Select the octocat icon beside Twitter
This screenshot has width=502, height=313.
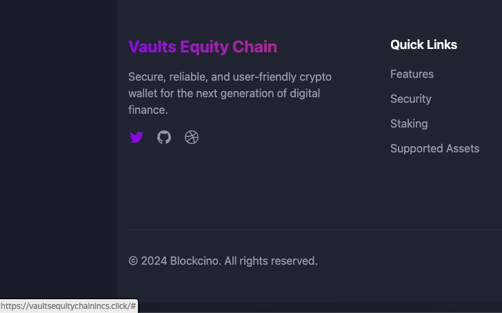[x=164, y=137]
